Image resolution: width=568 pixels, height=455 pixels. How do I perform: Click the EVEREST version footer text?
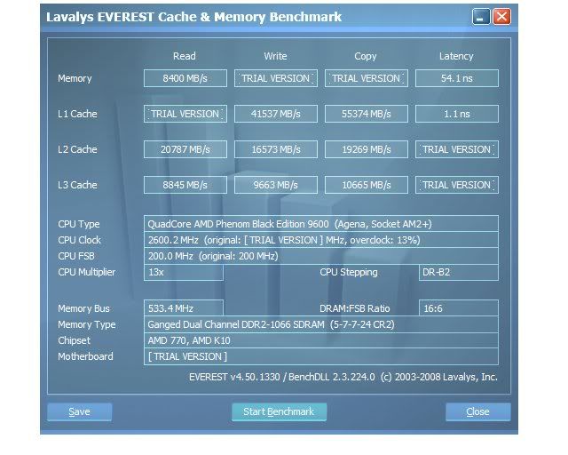tap(343, 377)
